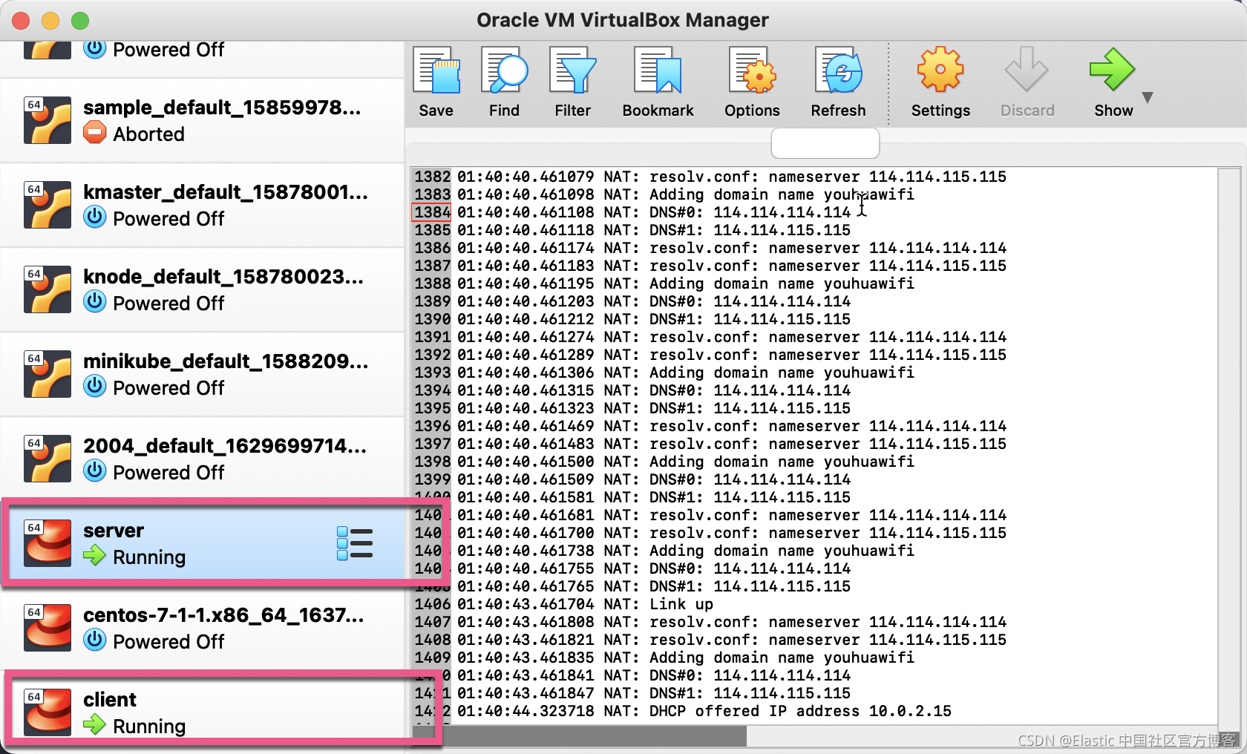Select the server virtual machine
Screen dimensions: 1247x754
(x=203, y=543)
